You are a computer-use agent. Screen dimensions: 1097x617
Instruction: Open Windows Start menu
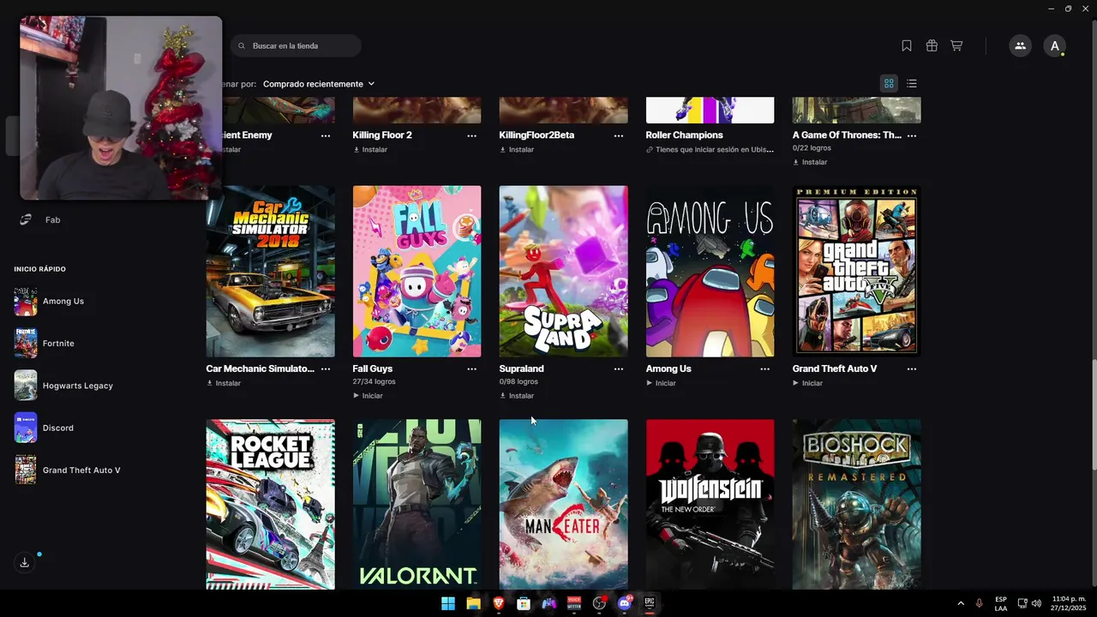(448, 603)
